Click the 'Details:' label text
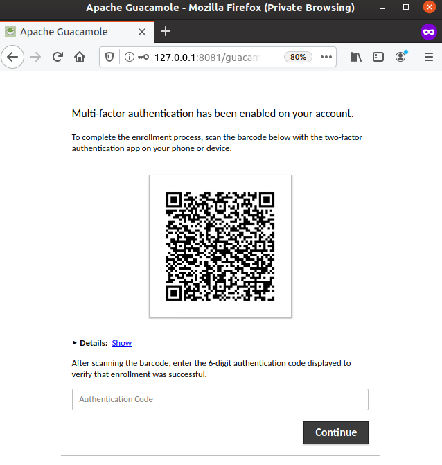This screenshot has height=465, width=442. click(x=94, y=343)
